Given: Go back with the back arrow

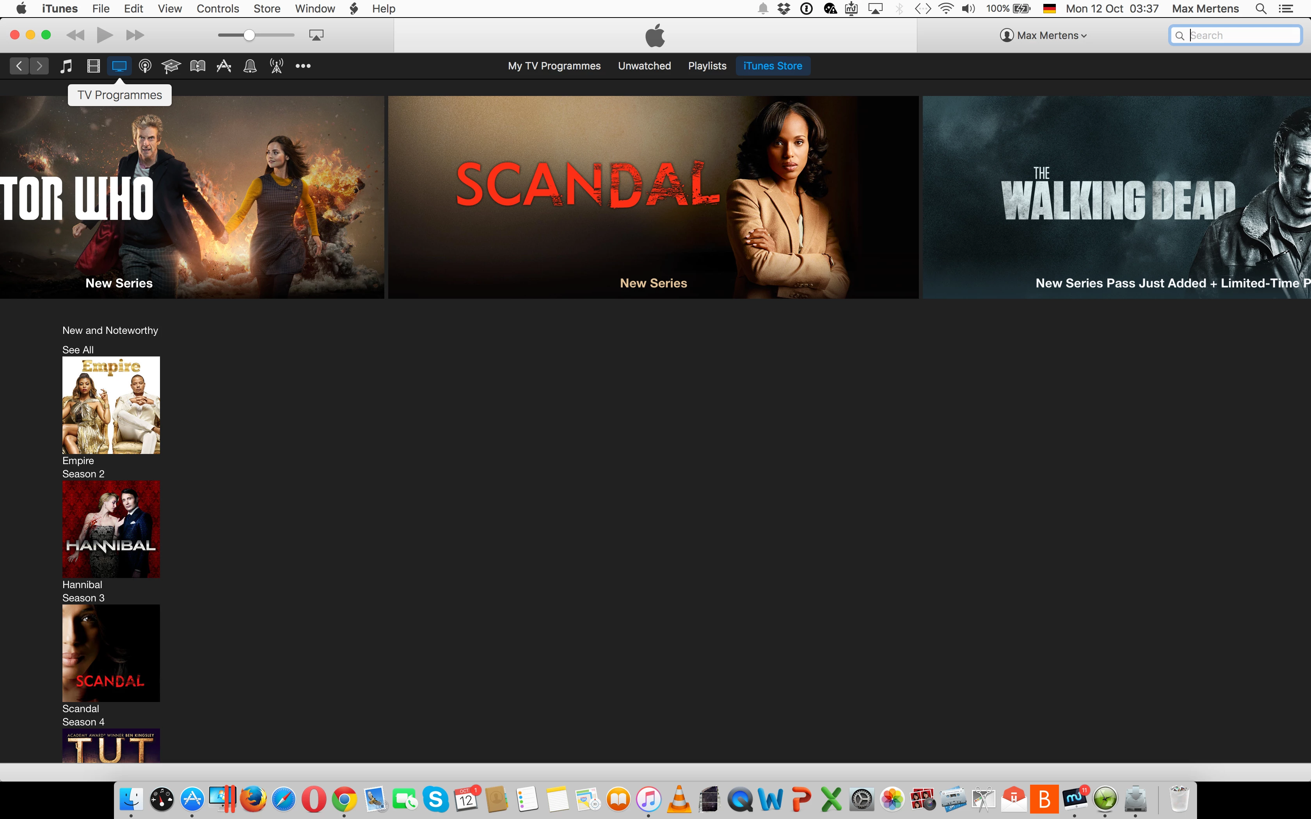Looking at the screenshot, I should pyautogui.click(x=19, y=66).
